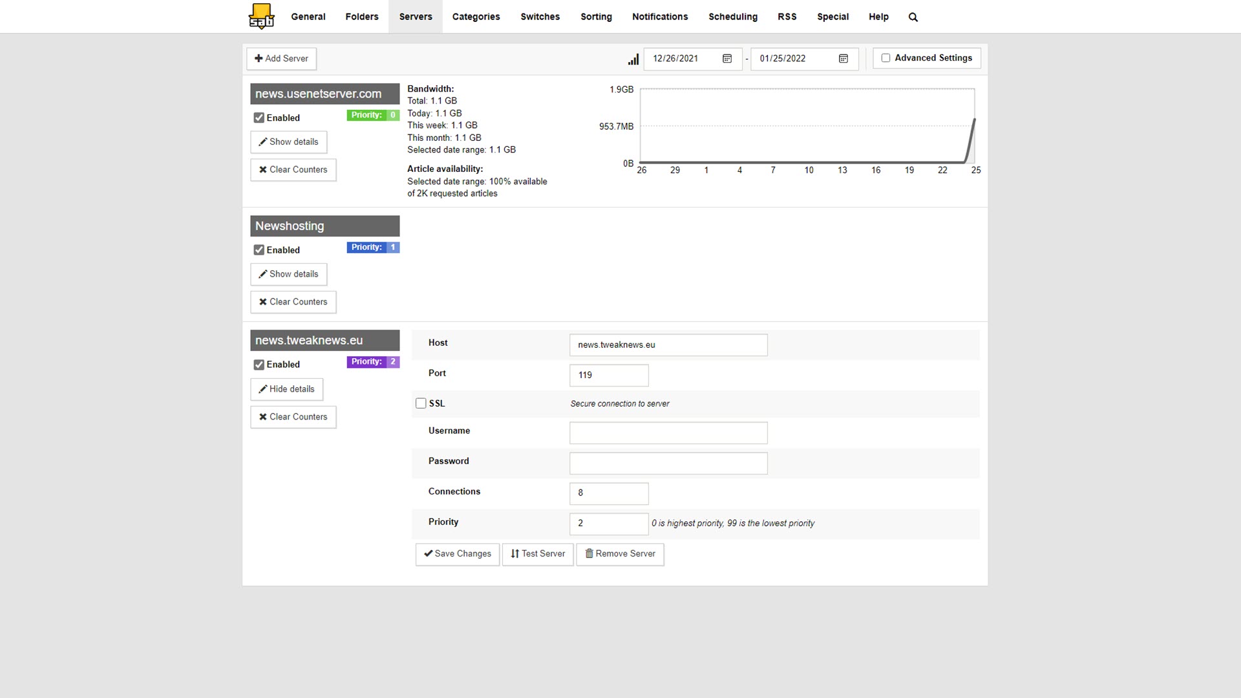
Task: Open the Scheduling tab
Action: [733, 17]
